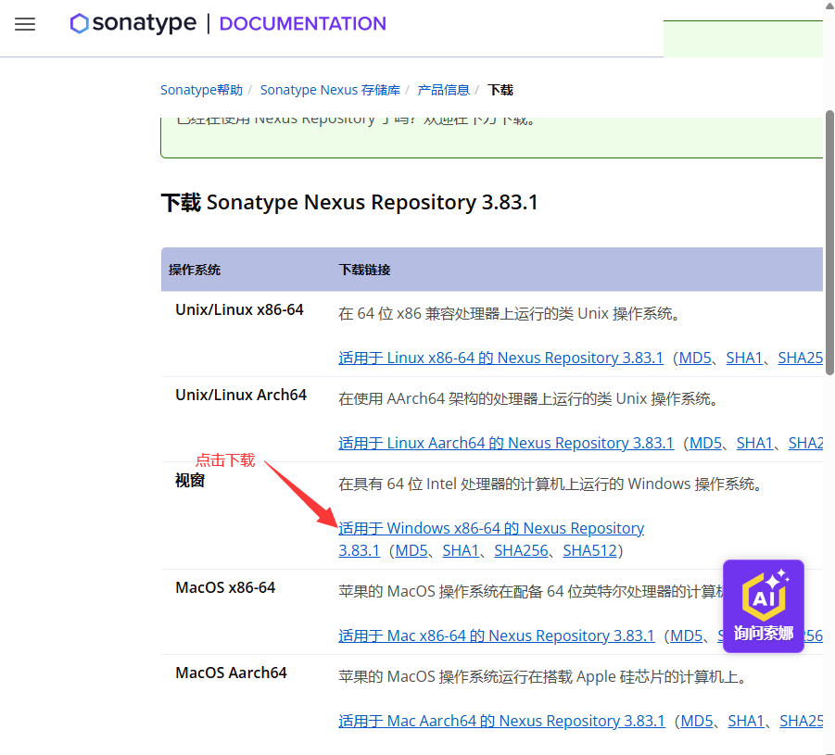Image resolution: width=835 pixels, height=755 pixels.
Task: Open SHA1 checksum for Windows download
Action: coord(461,550)
